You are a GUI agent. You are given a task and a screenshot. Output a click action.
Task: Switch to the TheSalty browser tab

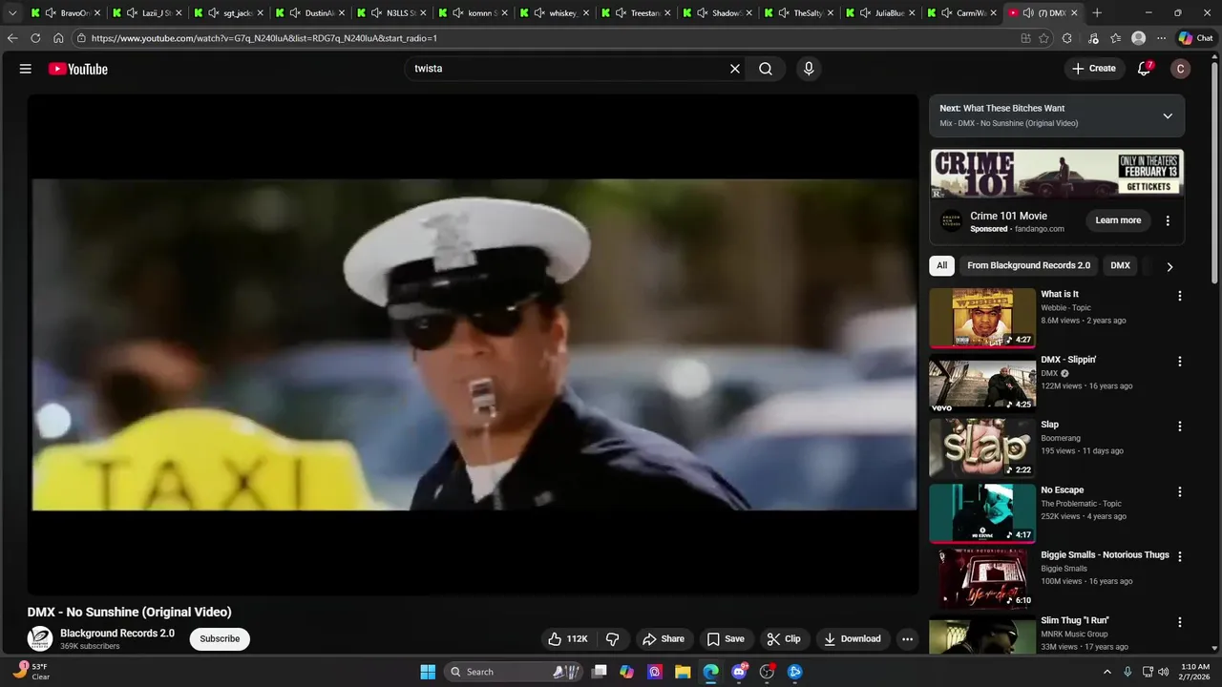pos(799,13)
